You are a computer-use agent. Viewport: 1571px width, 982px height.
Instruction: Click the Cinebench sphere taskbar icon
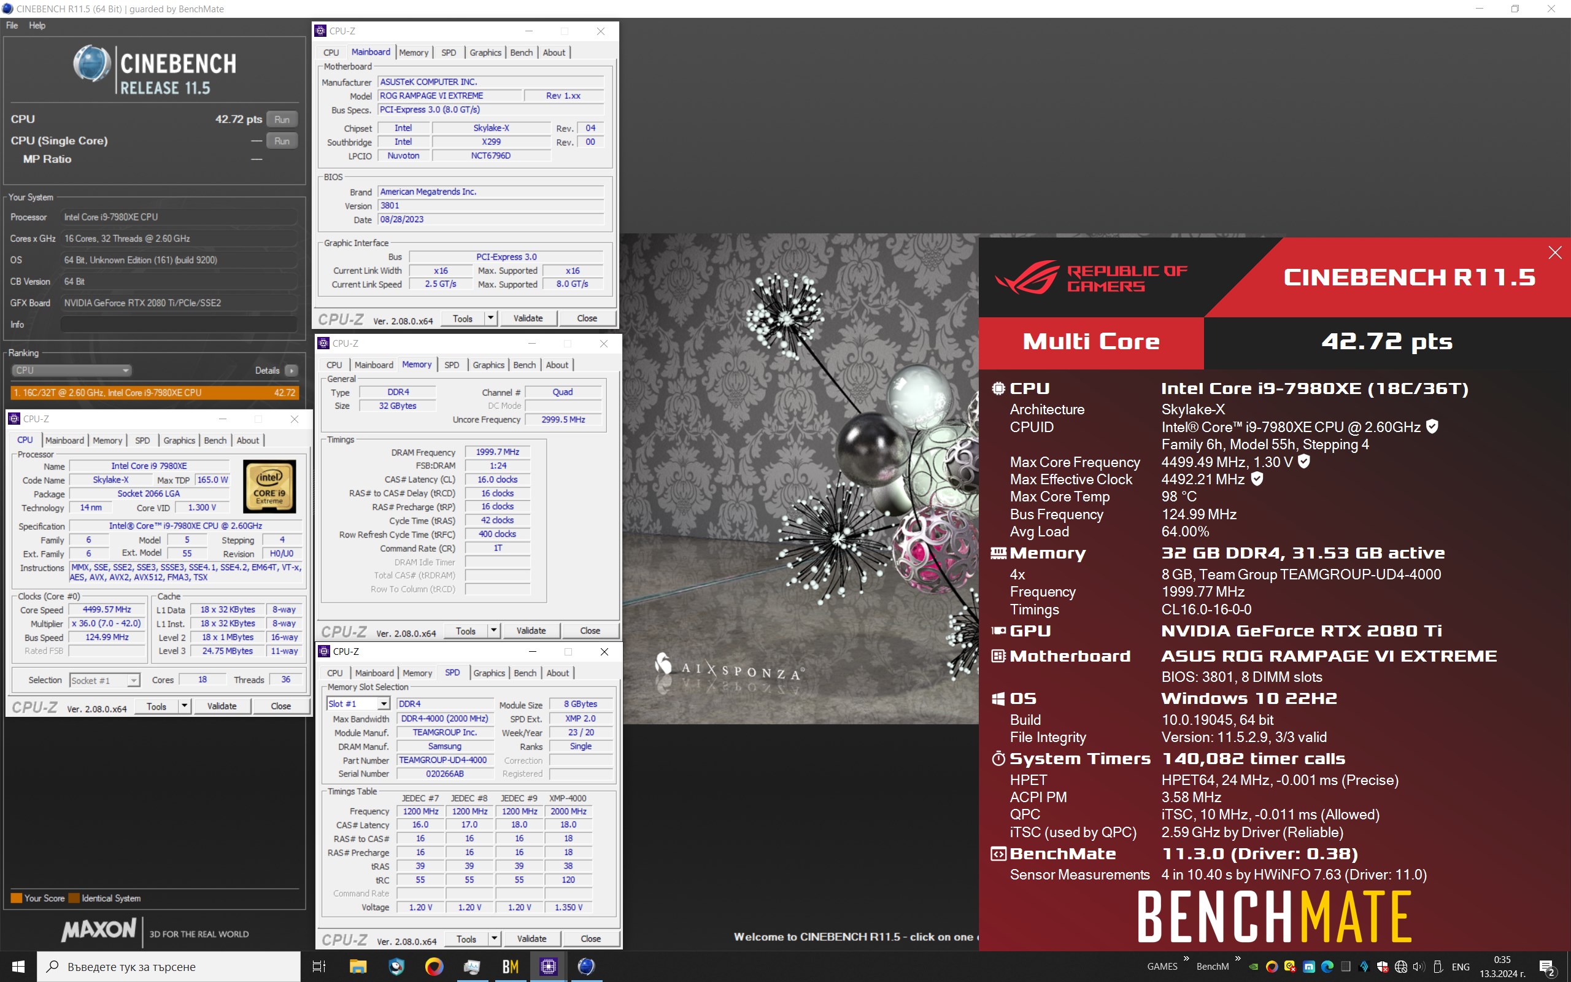point(586,967)
